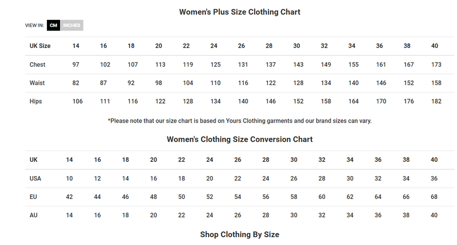The image size is (457, 245).
Task: Select the EU row in conversion chart
Action: click(x=239, y=197)
